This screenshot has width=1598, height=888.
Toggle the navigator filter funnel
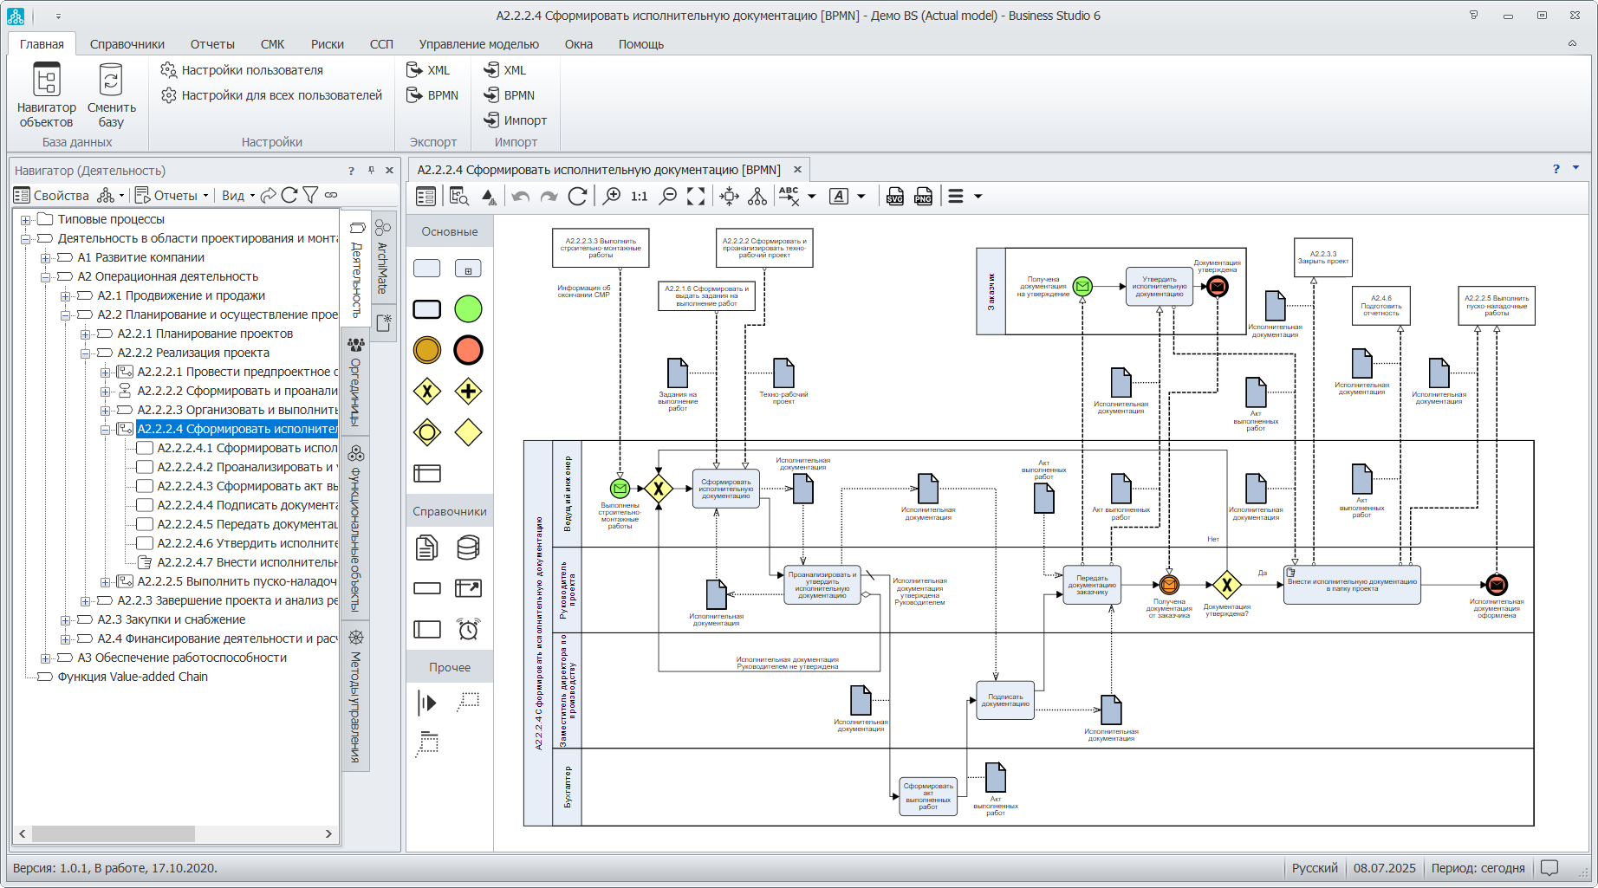[x=311, y=196]
